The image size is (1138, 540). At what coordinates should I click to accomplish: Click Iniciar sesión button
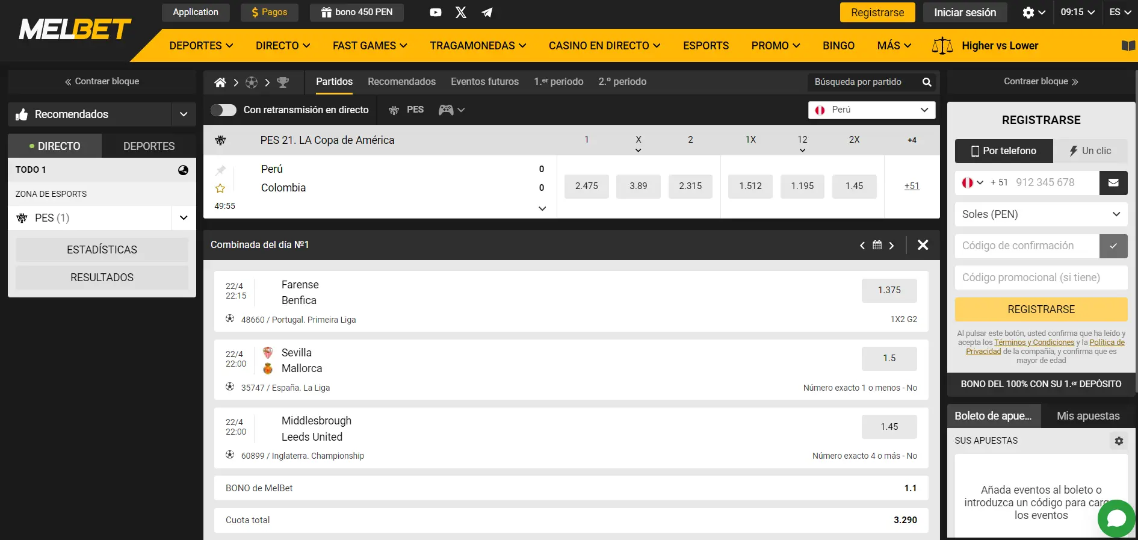tap(965, 13)
